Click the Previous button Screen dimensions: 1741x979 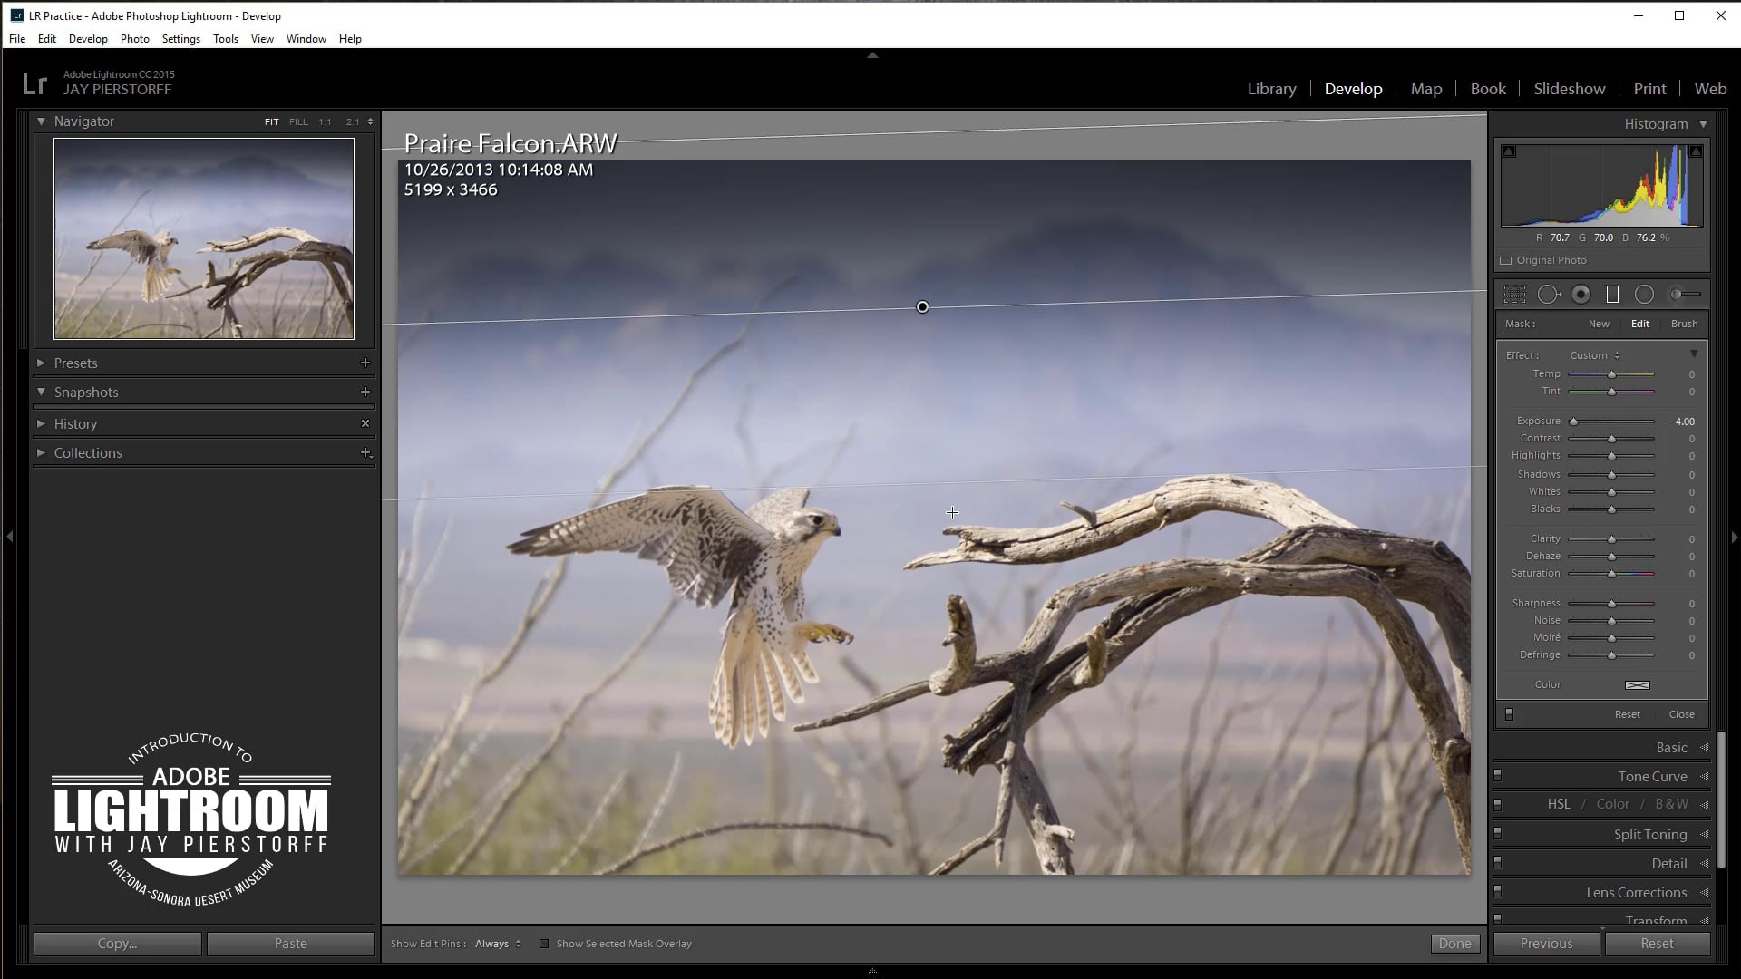[1546, 944]
